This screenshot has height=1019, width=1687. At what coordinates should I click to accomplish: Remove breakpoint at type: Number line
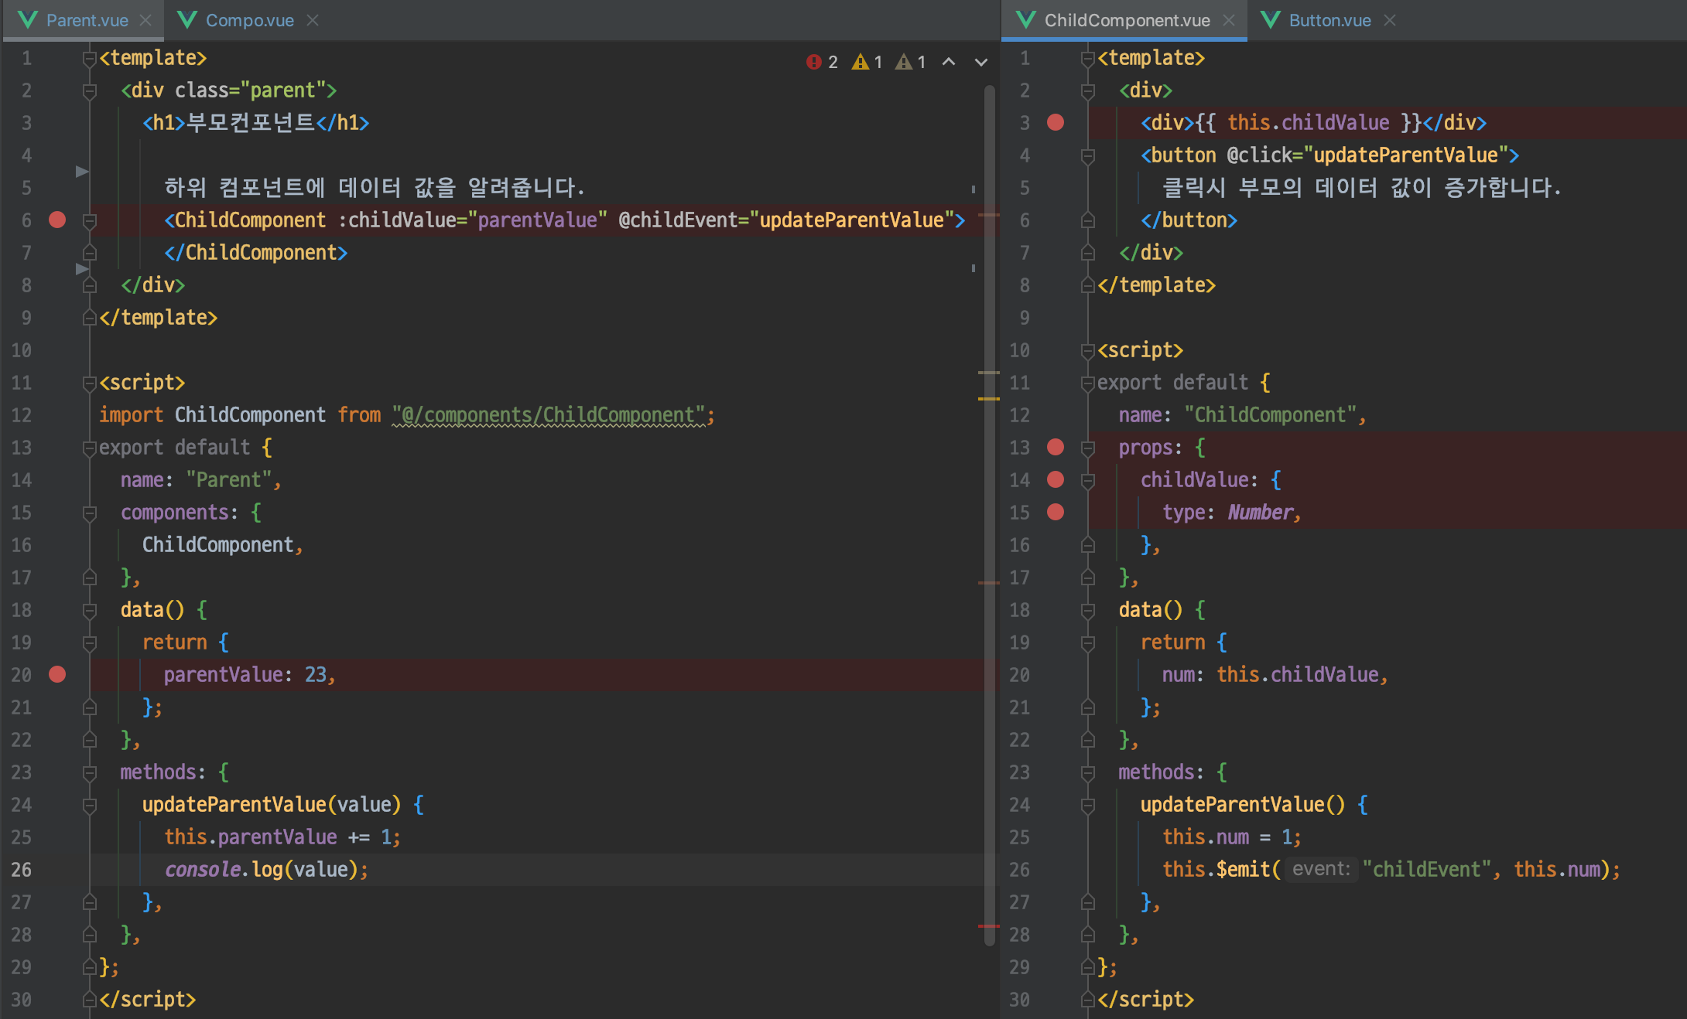coord(1056,512)
